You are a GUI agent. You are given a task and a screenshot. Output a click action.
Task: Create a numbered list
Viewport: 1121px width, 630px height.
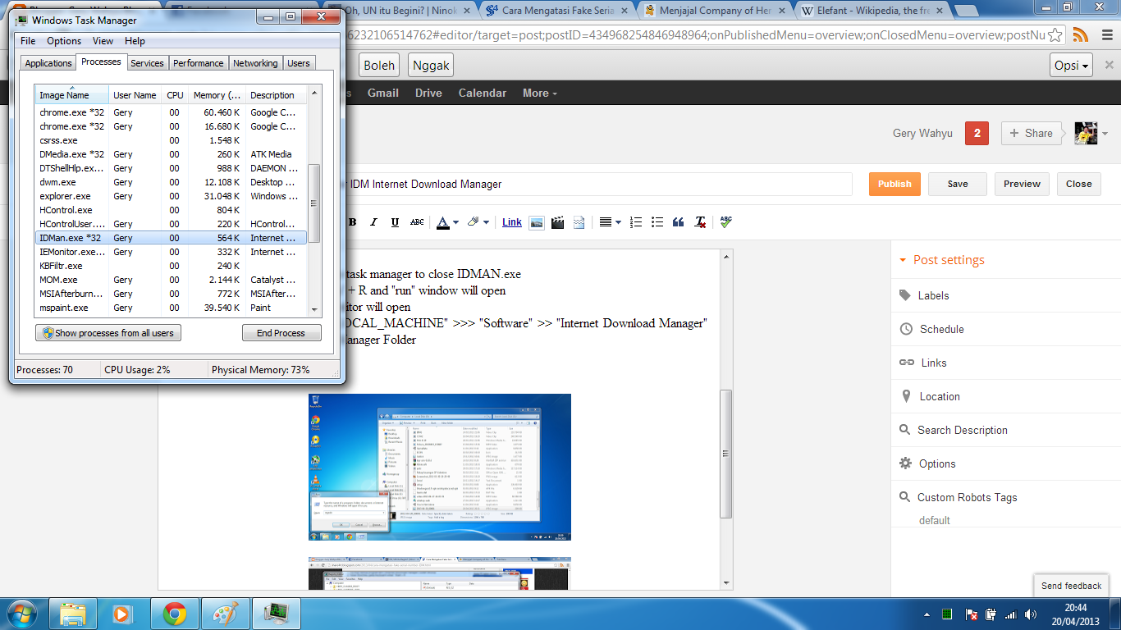(x=636, y=222)
